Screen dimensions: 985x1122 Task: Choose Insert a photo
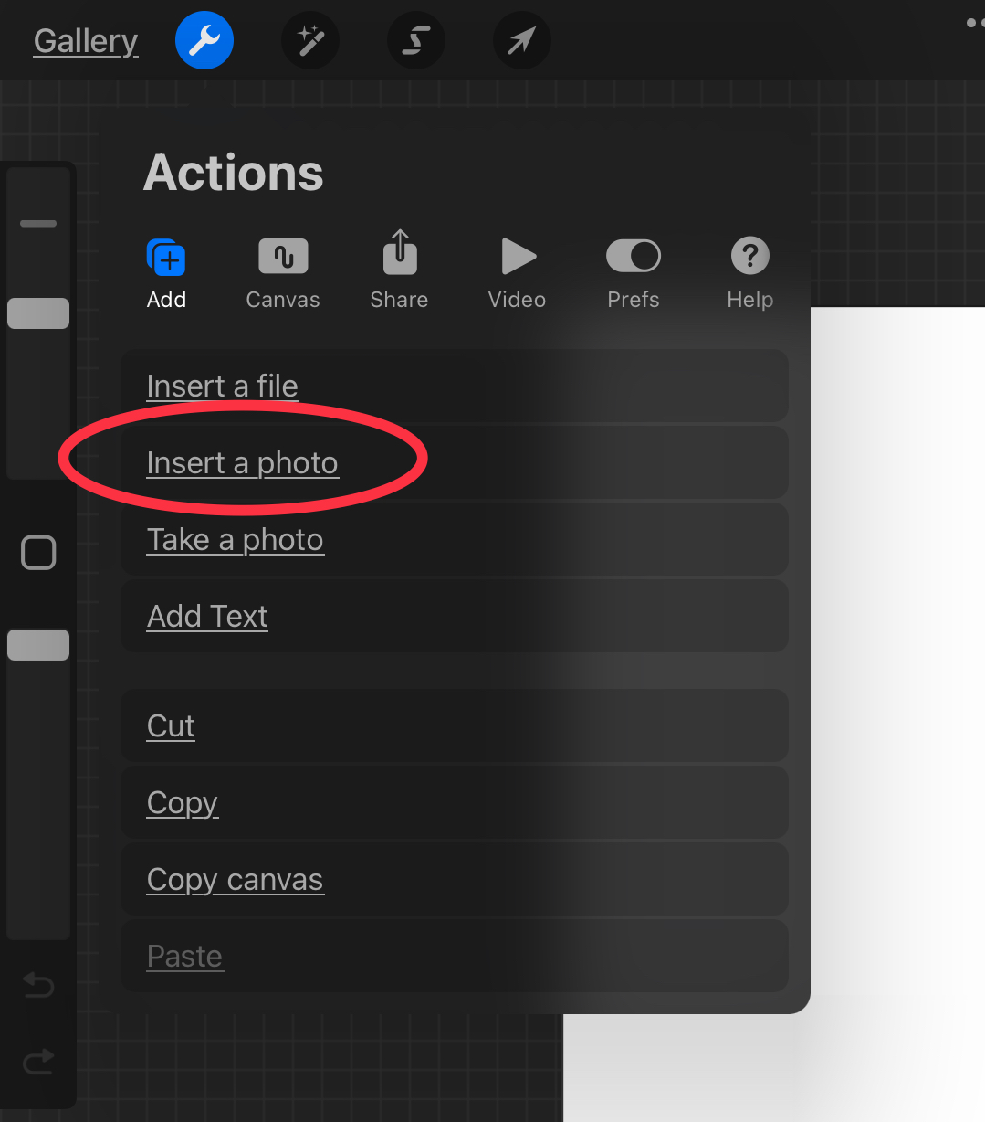[x=243, y=462]
